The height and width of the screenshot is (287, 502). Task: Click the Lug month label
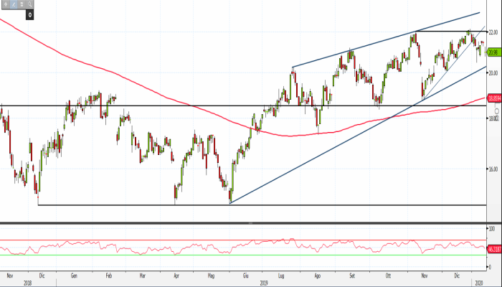tap(281, 276)
